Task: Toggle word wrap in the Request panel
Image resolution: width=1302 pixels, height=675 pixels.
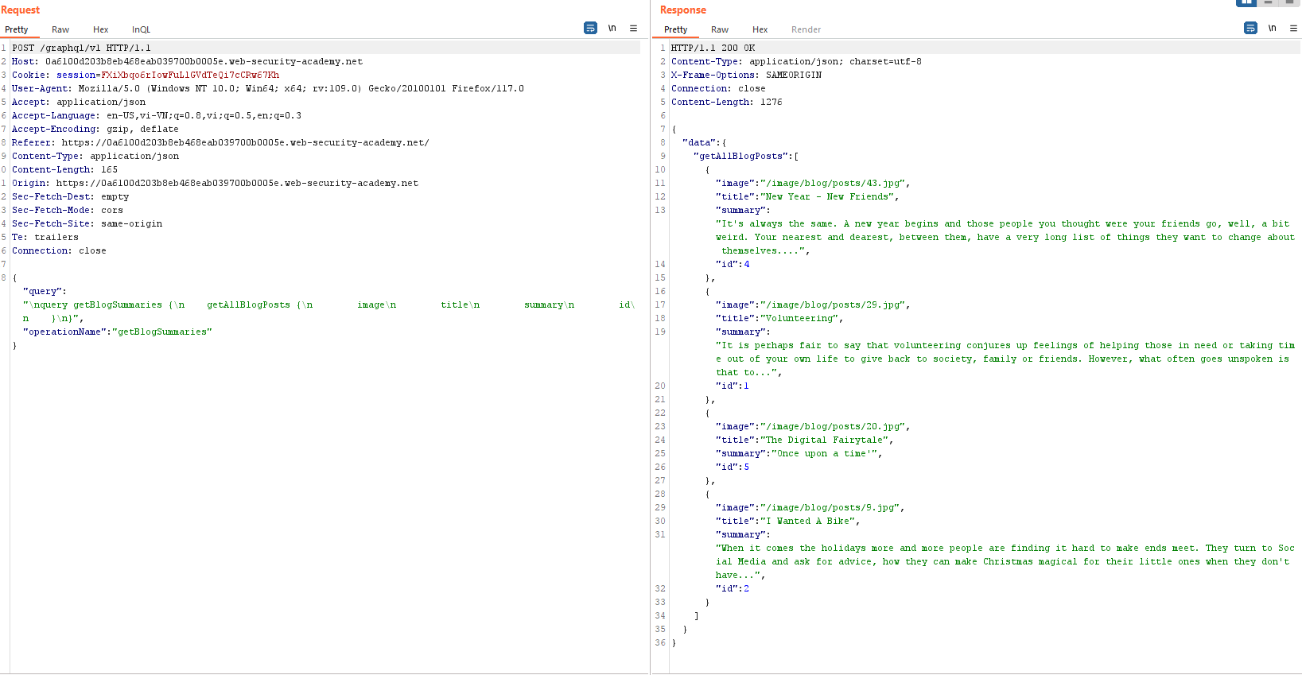Action: [x=590, y=28]
